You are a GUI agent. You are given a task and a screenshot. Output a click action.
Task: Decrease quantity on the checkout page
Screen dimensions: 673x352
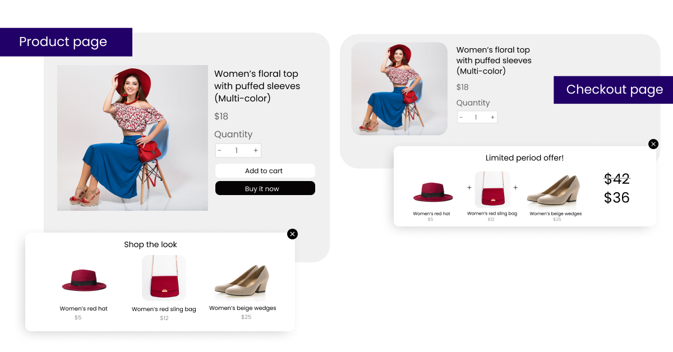[x=461, y=117]
